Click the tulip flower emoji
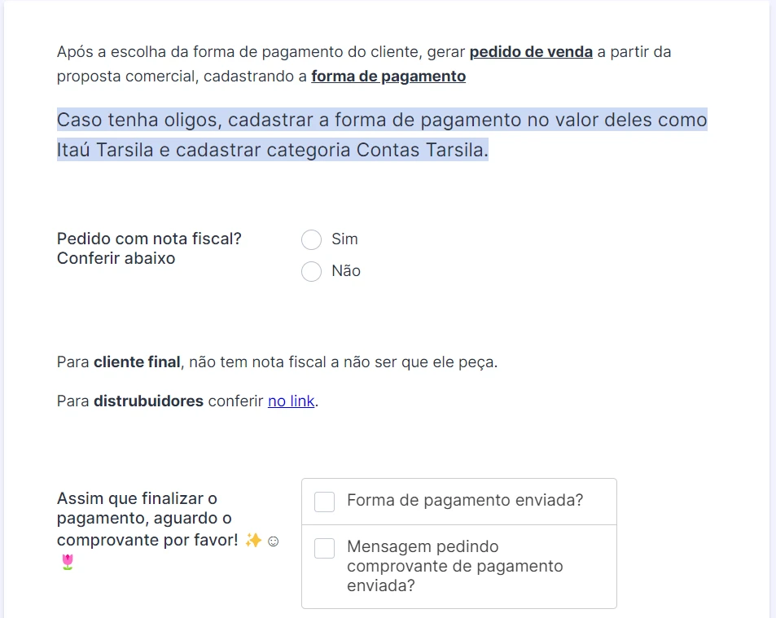This screenshot has width=776, height=618. (64, 562)
